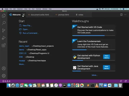
Task: Open Get Started with VS Code walkthrough
Action: pyautogui.click(x=94, y=30)
